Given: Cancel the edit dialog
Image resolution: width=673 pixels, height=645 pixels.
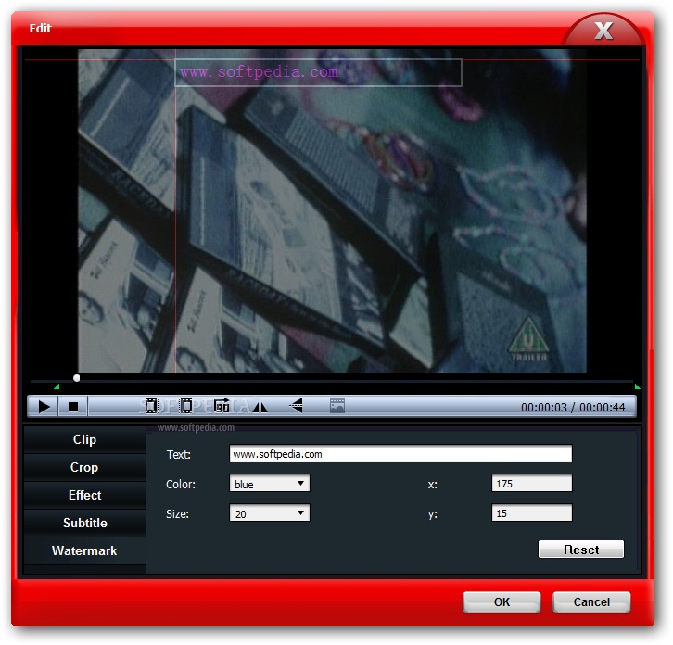Looking at the screenshot, I should tap(591, 602).
